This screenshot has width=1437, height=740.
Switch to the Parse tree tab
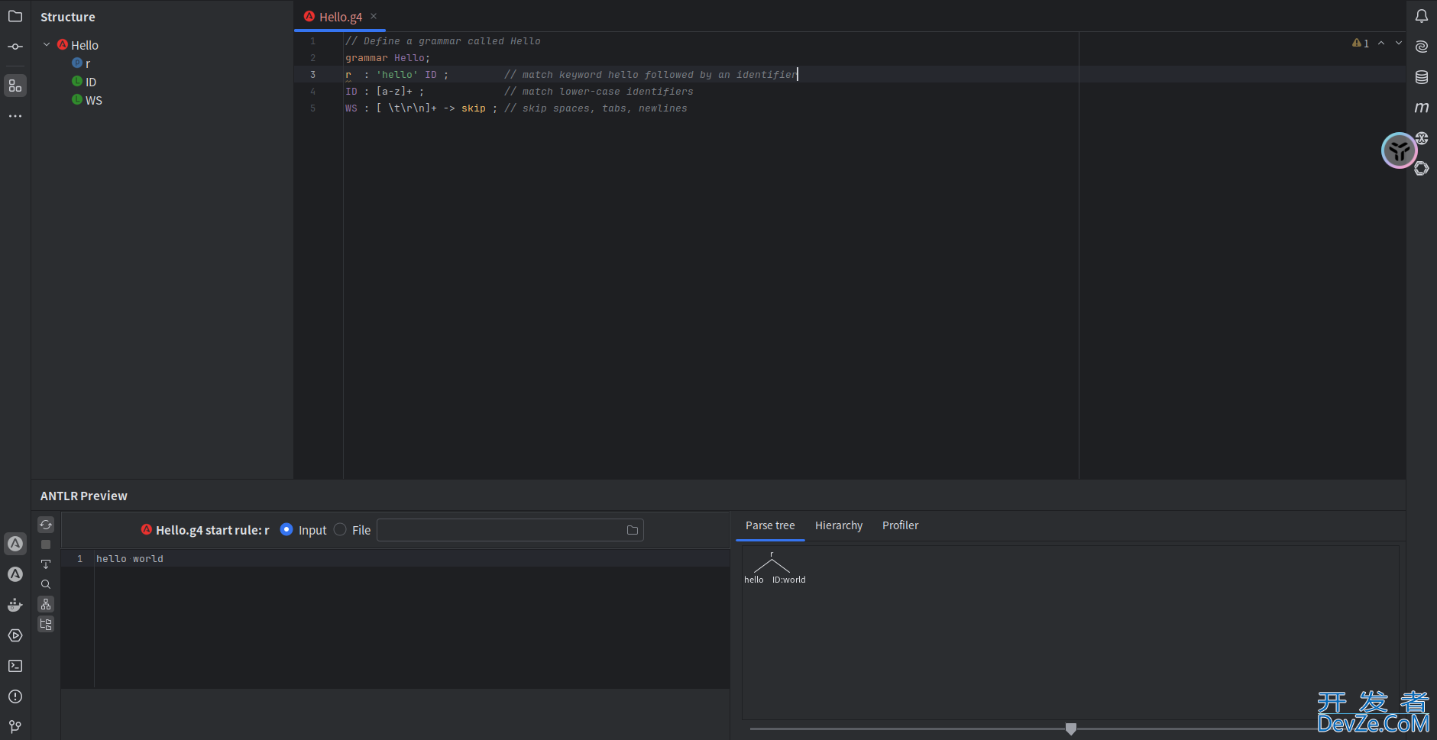770,525
